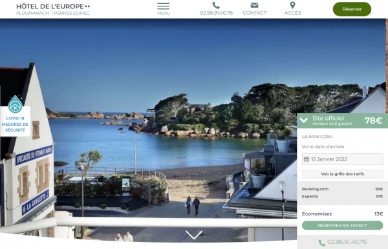Click the ACCÈS map pin icon
The image size is (388, 249).
[x=292, y=5]
